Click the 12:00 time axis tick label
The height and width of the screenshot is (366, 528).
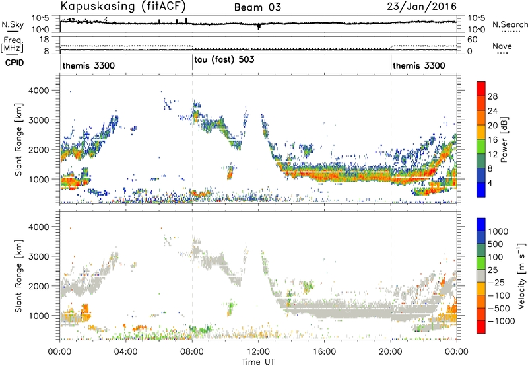pos(258,352)
